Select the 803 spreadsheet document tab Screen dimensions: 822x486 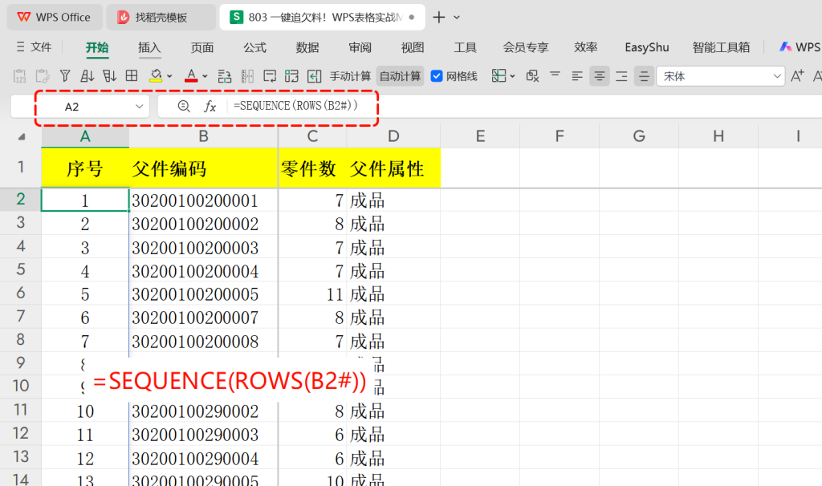click(322, 18)
